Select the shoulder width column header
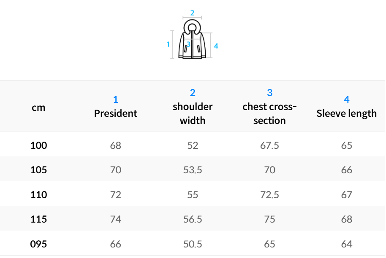Screen dimensions: 386x258 point(193,113)
